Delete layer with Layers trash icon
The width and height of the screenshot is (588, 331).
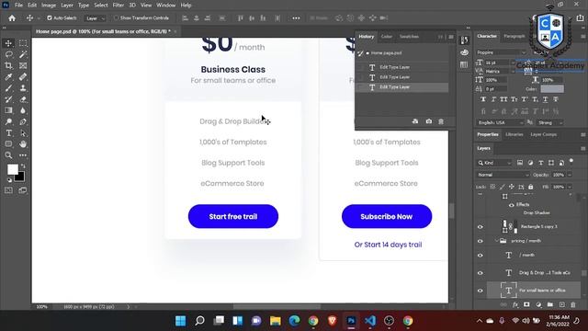point(573,304)
